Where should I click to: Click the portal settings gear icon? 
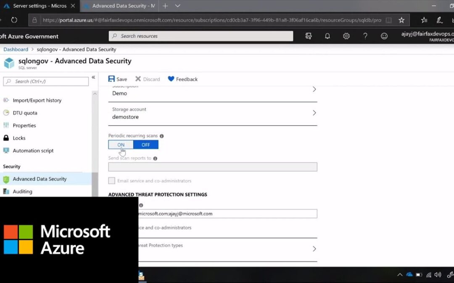point(346,36)
